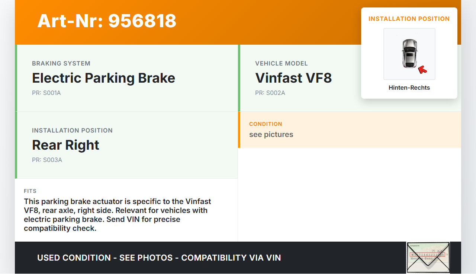The width and height of the screenshot is (476, 274).
Task: Click the Art-Nr: 956818 heading
Action: pos(107,21)
